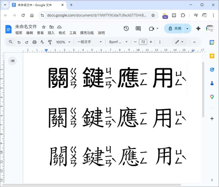Viewport: 219px width, 187px height.
Task: Click the 未命名文件 title field
Action: click(x=26, y=27)
